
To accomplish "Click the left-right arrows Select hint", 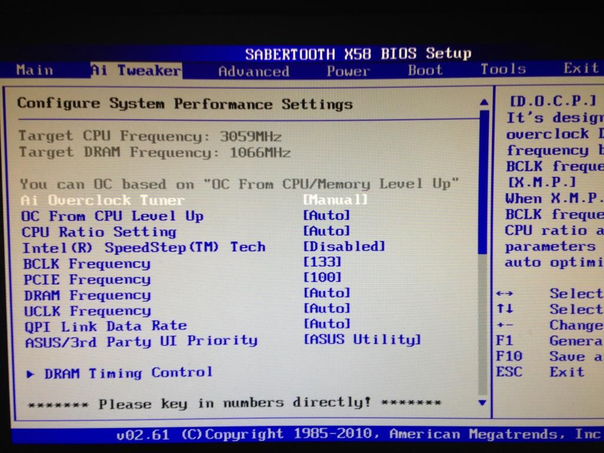I will (x=549, y=294).
